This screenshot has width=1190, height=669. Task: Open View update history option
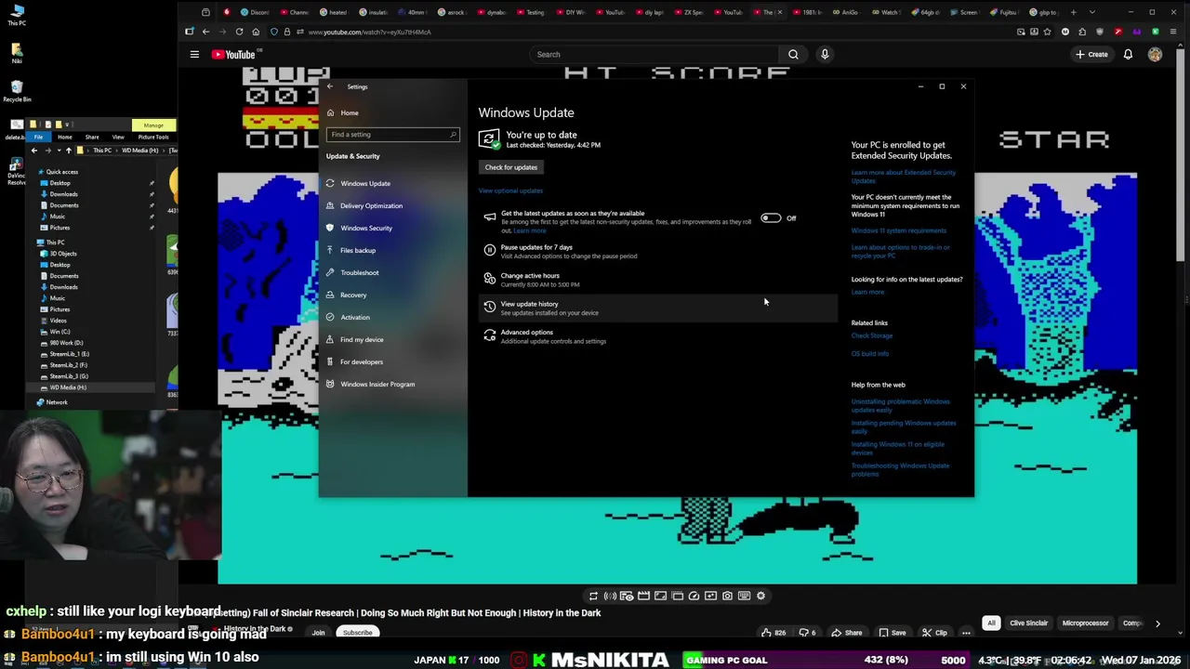pyautogui.click(x=657, y=308)
